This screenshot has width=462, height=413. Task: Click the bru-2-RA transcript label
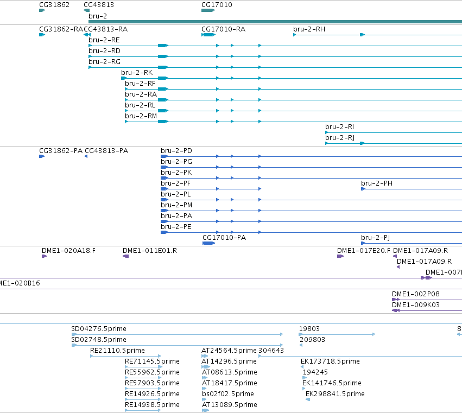(141, 94)
